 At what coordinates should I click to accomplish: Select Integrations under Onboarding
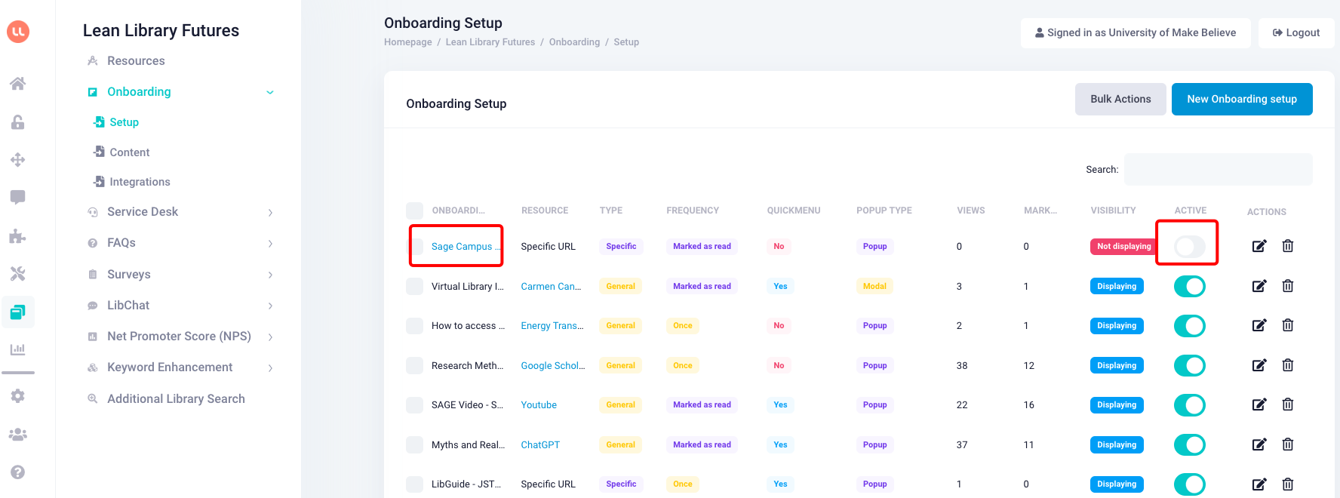[140, 182]
